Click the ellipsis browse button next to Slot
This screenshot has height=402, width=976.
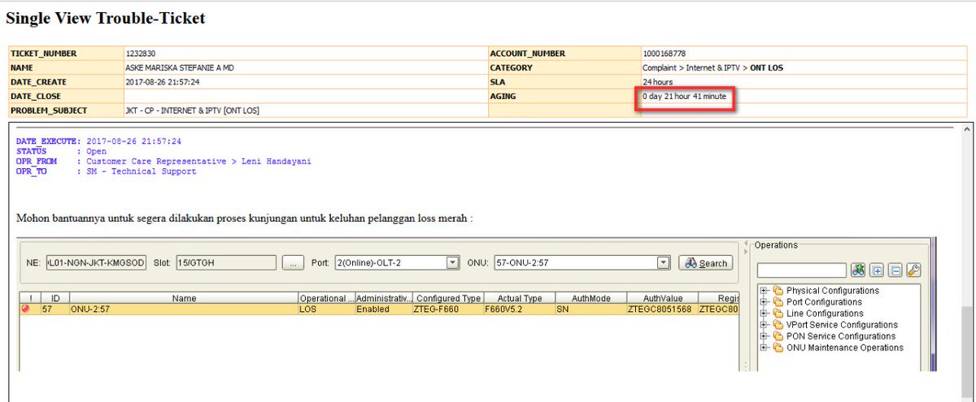(293, 263)
